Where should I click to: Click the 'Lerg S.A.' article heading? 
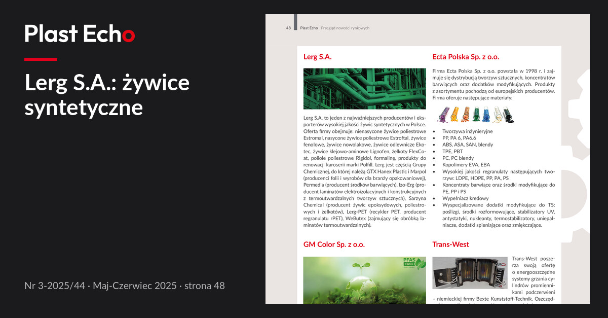(x=317, y=57)
